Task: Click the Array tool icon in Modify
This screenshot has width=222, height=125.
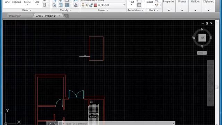Action: click(x=67, y=5)
